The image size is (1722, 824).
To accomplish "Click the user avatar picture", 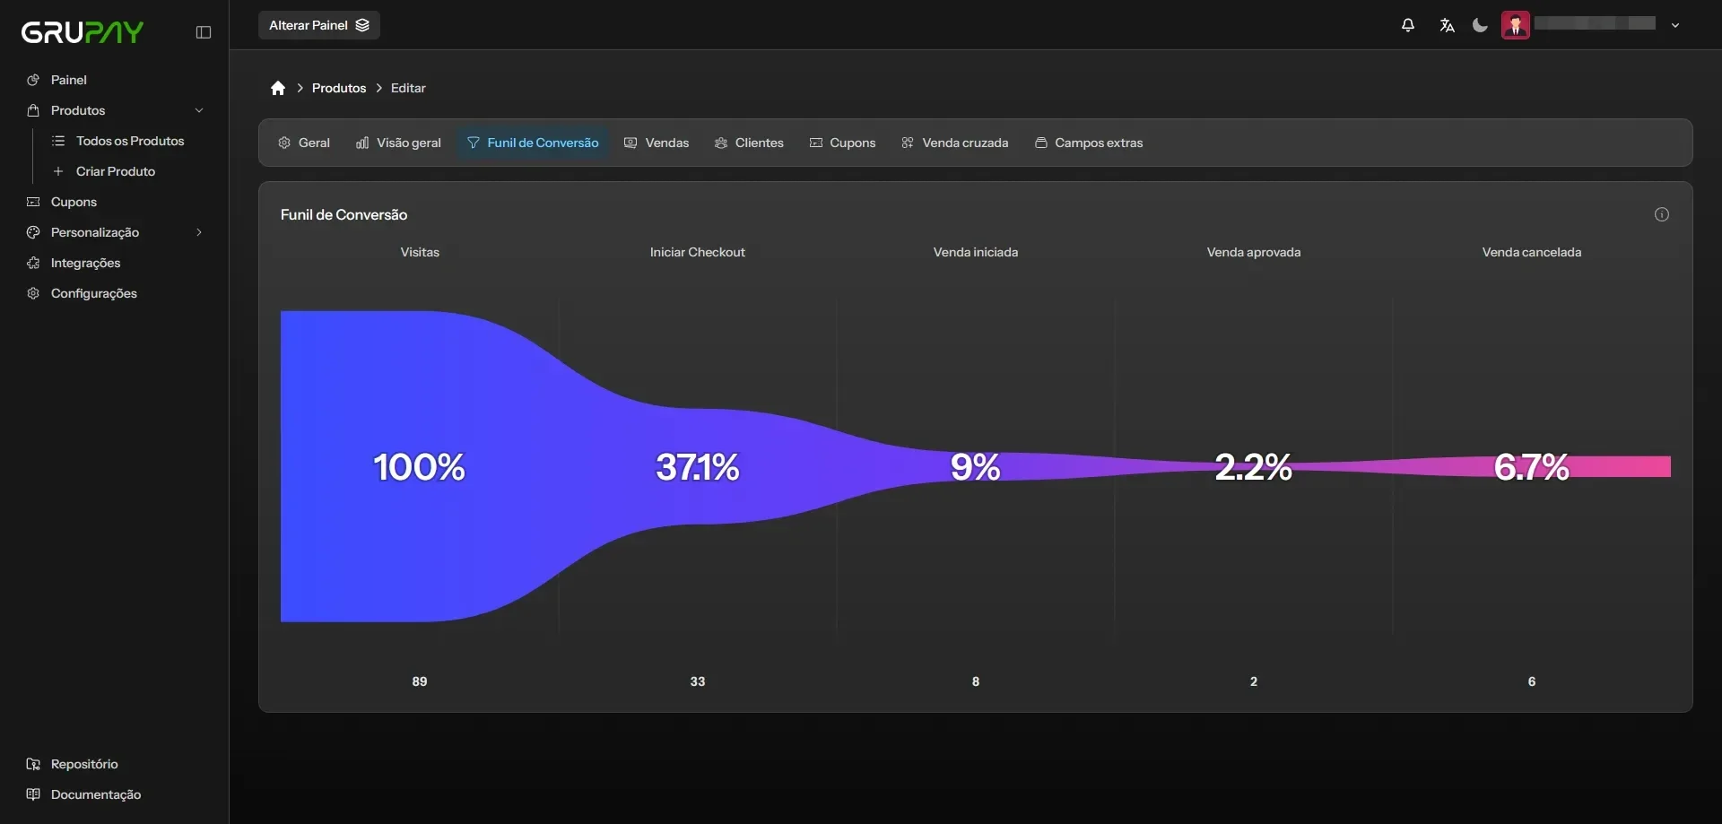I will (1516, 25).
